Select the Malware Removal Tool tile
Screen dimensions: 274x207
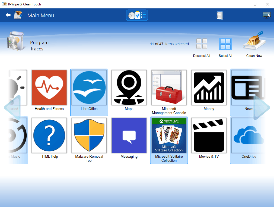pos(89,140)
